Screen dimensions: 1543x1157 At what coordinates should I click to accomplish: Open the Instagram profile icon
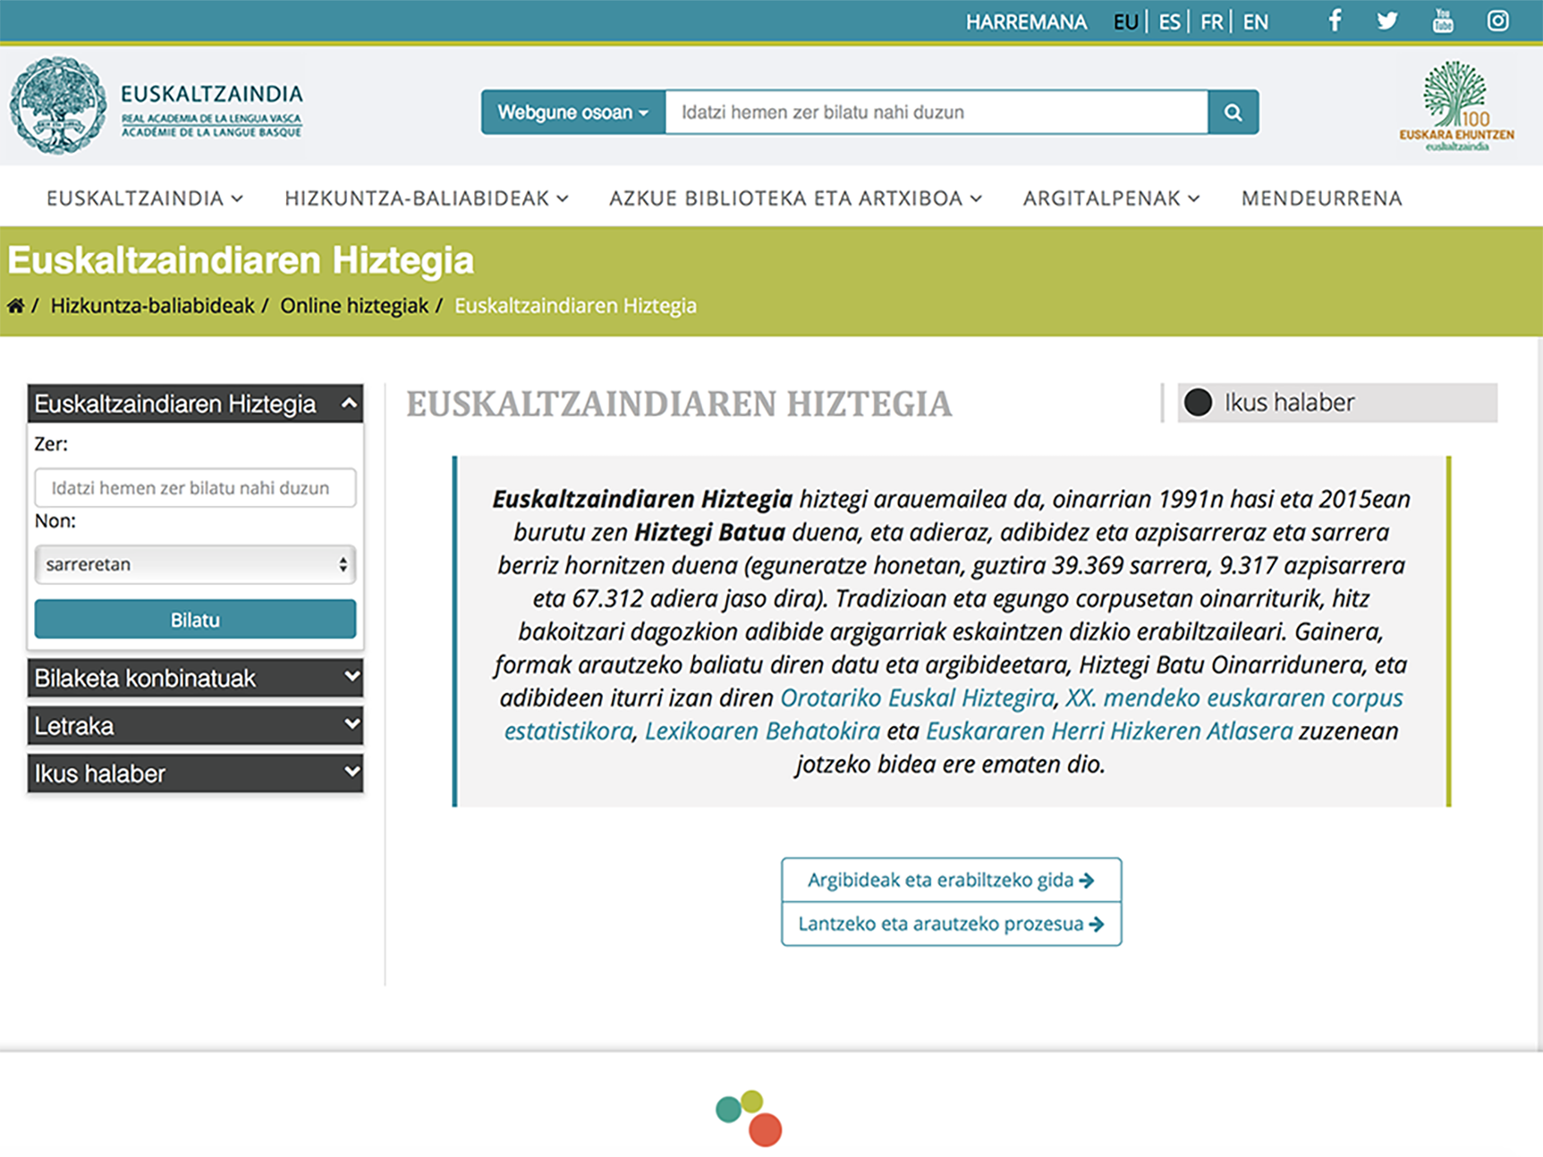(x=1496, y=20)
